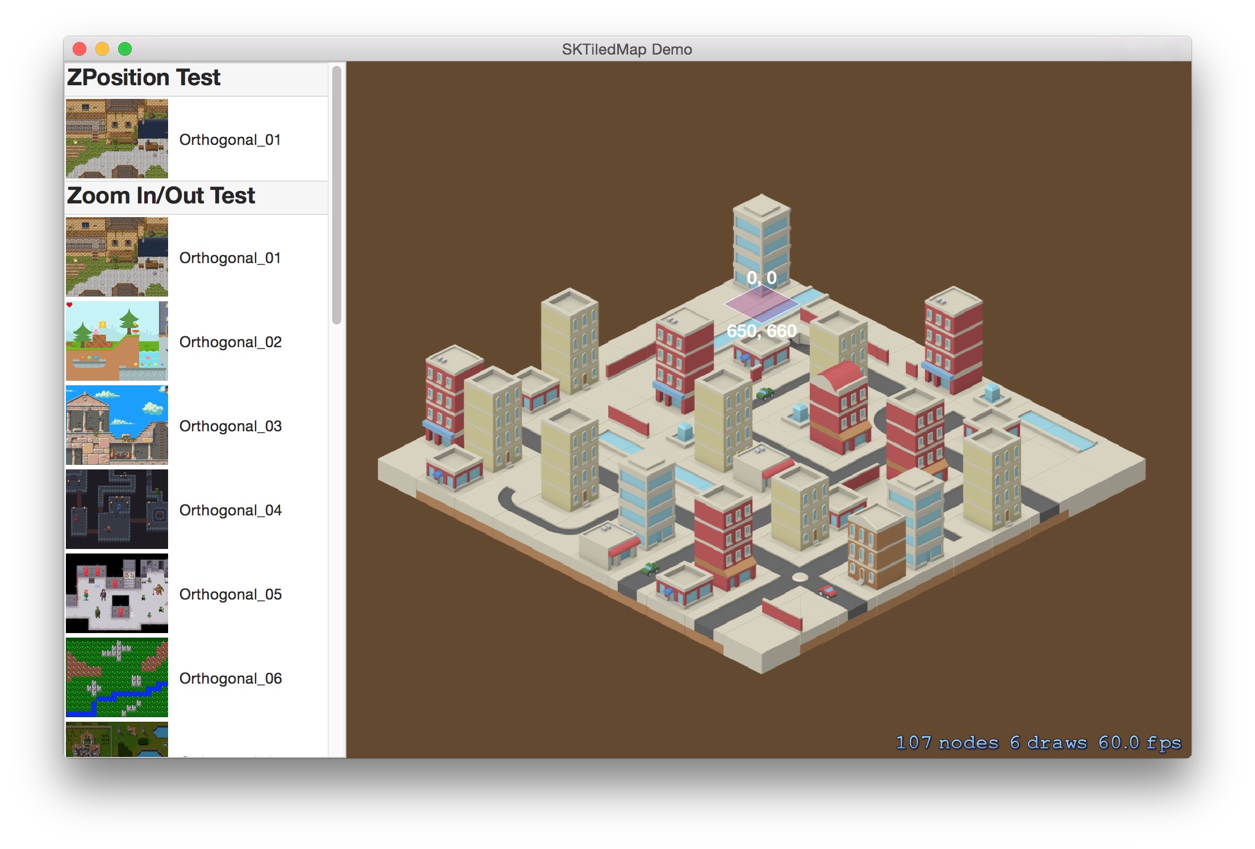Image resolution: width=1255 pixels, height=849 pixels.
Task: Select the Orthogonal_02 list row label
Action: (x=230, y=342)
